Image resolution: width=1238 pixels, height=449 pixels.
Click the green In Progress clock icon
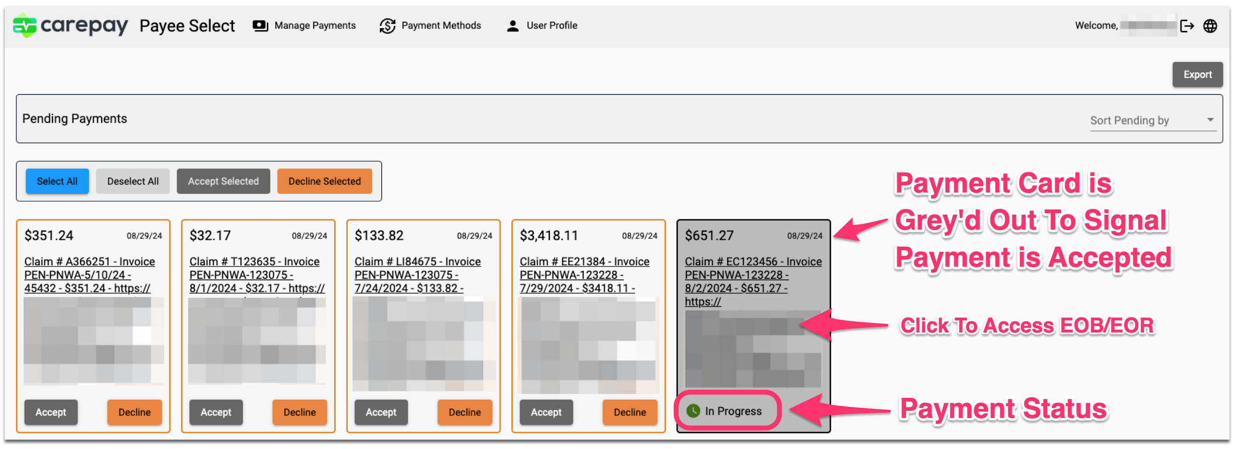pyautogui.click(x=692, y=410)
